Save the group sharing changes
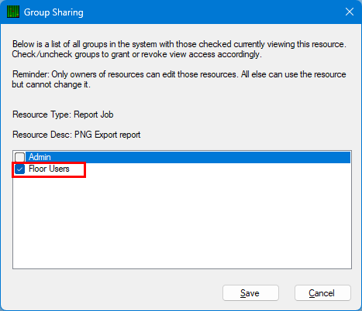Image resolution: width=362 pixels, height=311 pixels. point(250,293)
